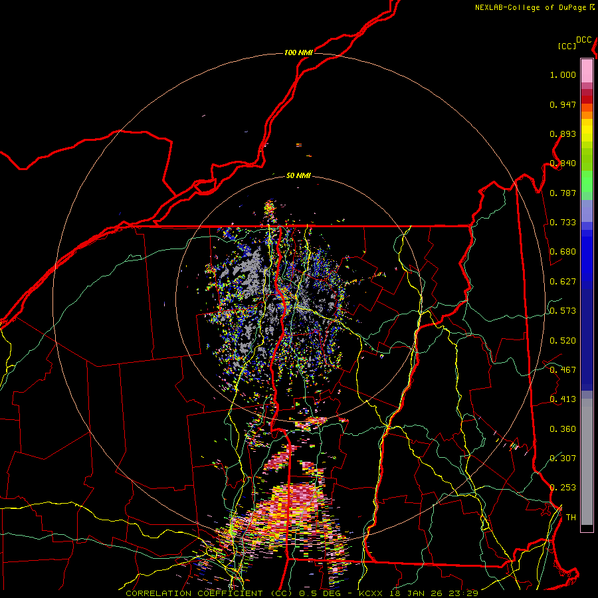
Task: Select the DCC label above color bar
Action: click(584, 40)
